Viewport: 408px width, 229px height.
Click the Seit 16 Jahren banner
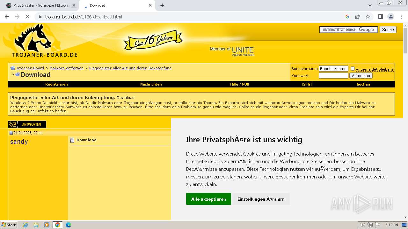[153, 40]
